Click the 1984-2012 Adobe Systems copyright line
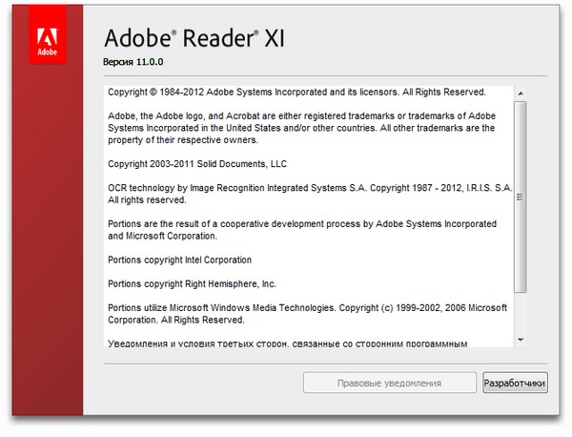Image resolution: width=572 pixels, height=437 pixels. 296,93
